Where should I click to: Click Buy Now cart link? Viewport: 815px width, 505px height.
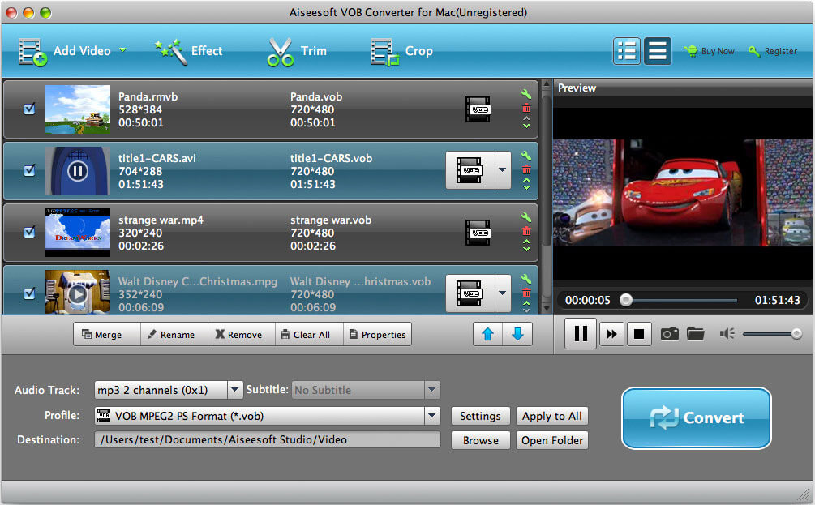[709, 51]
